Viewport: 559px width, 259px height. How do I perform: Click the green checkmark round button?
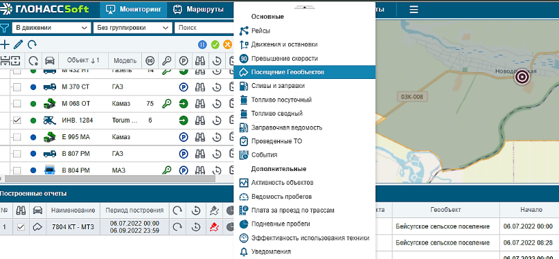(x=215, y=44)
